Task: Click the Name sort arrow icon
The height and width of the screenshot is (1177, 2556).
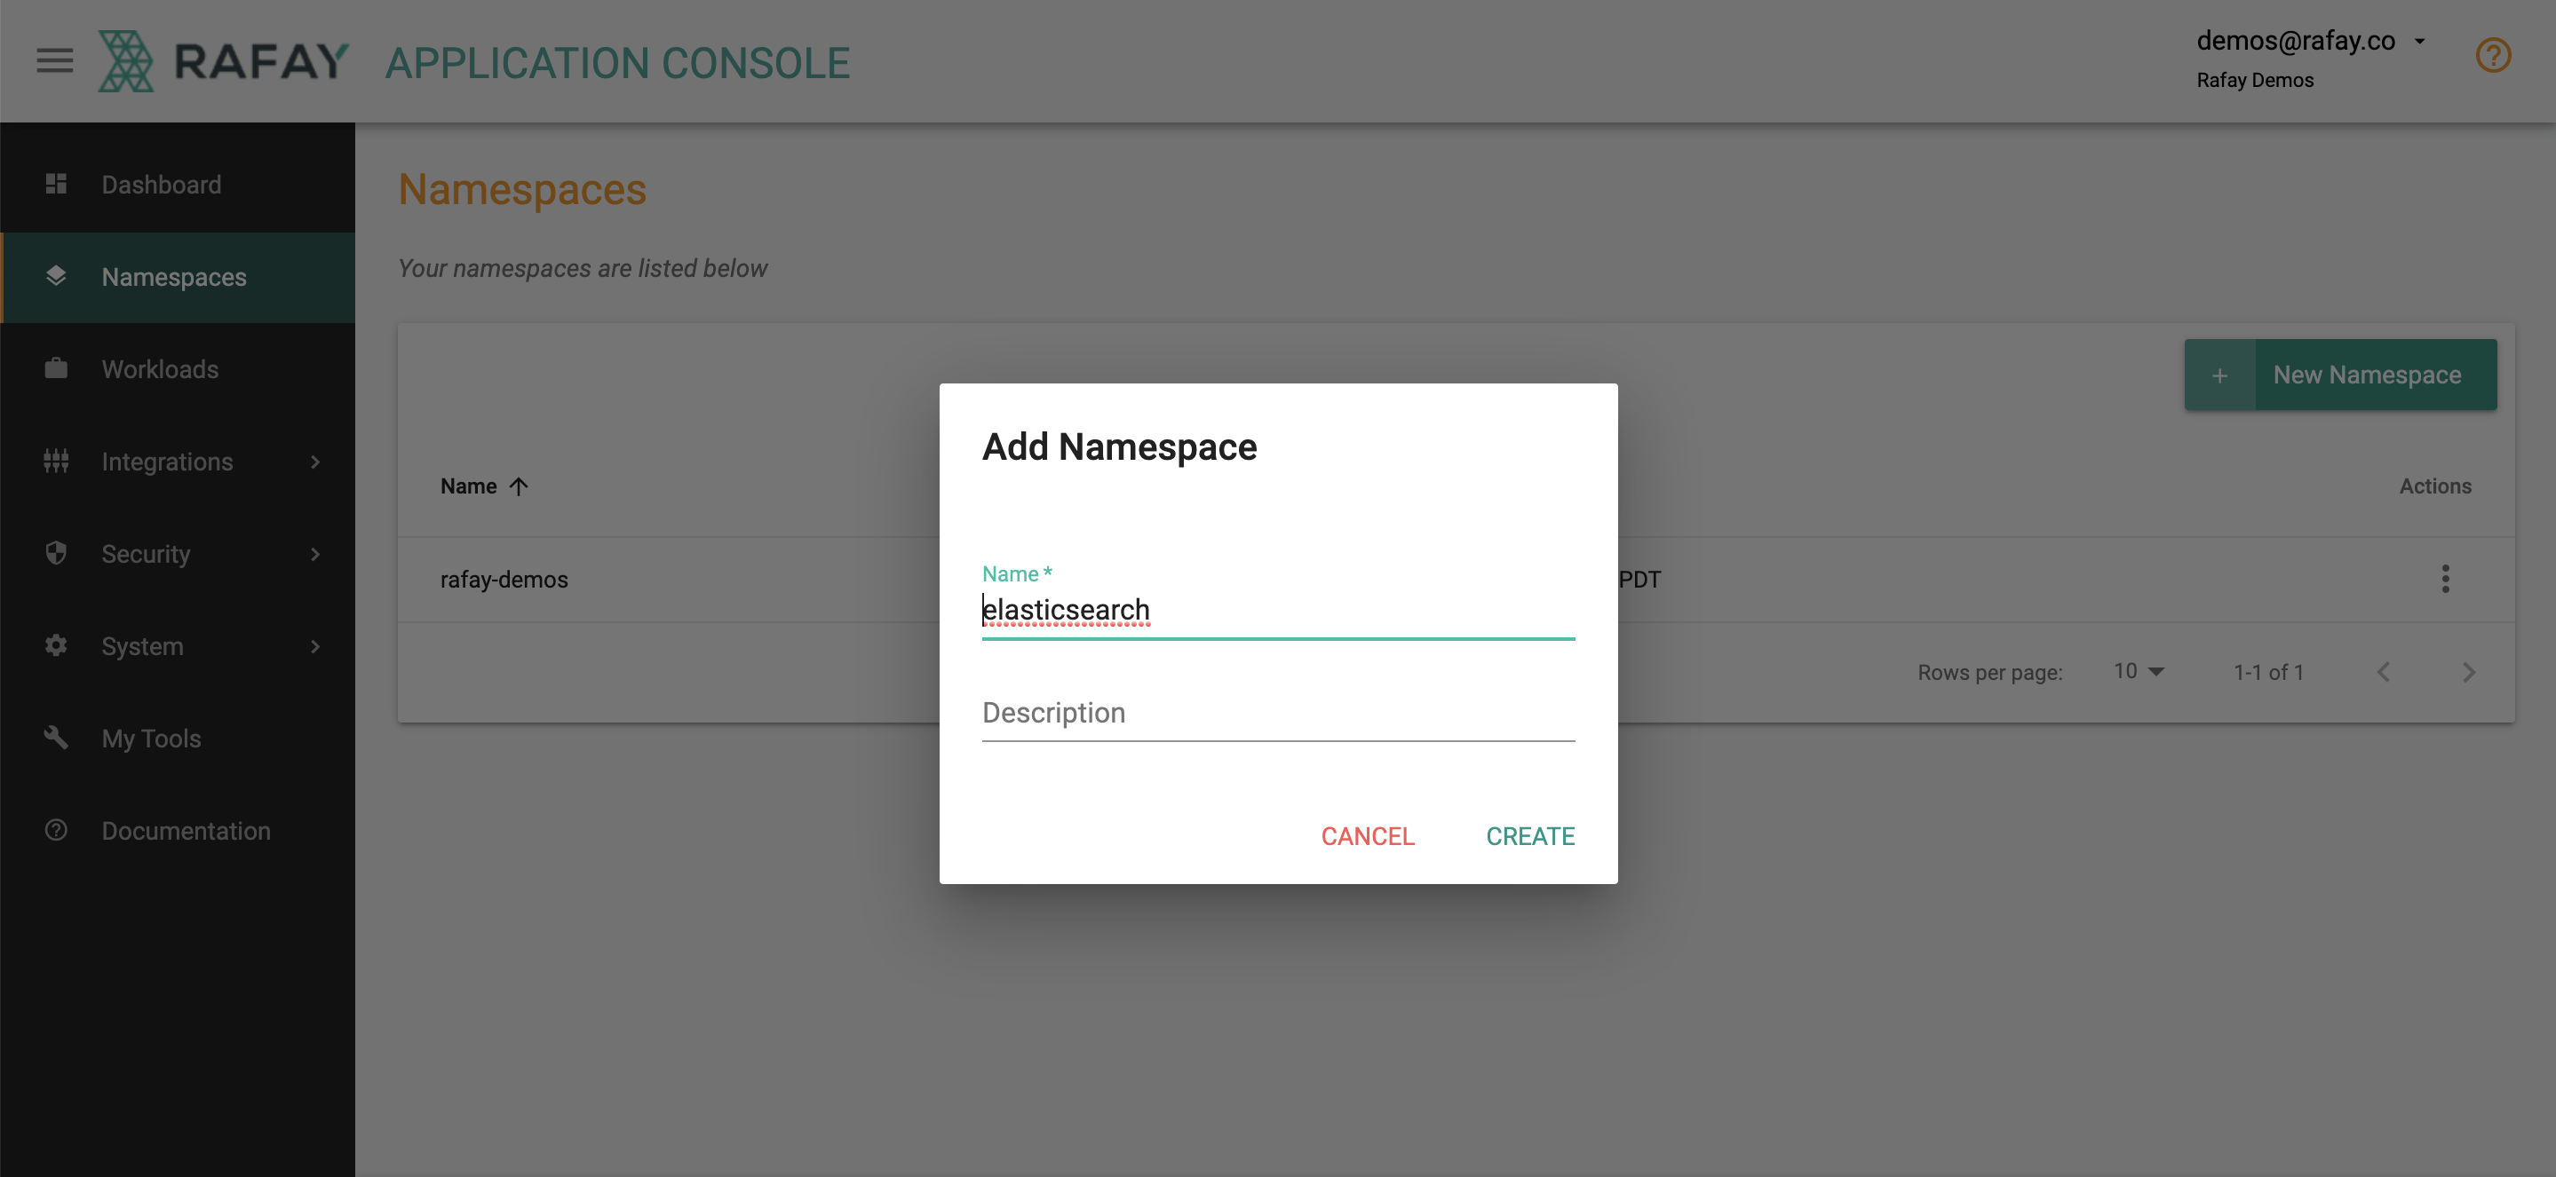Action: pos(518,486)
